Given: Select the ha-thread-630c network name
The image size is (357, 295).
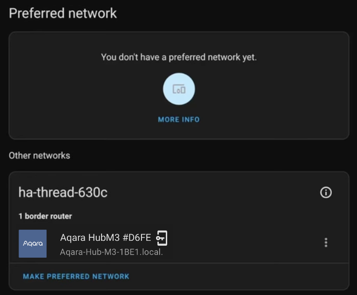Looking at the screenshot, I should coord(63,192).
